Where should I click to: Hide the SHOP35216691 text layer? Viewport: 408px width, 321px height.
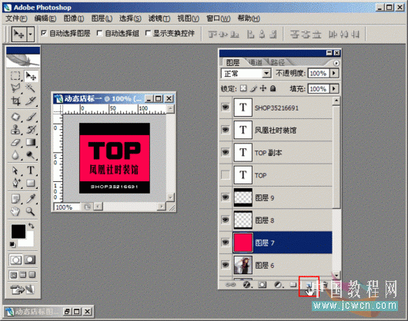[x=226, y=108]
